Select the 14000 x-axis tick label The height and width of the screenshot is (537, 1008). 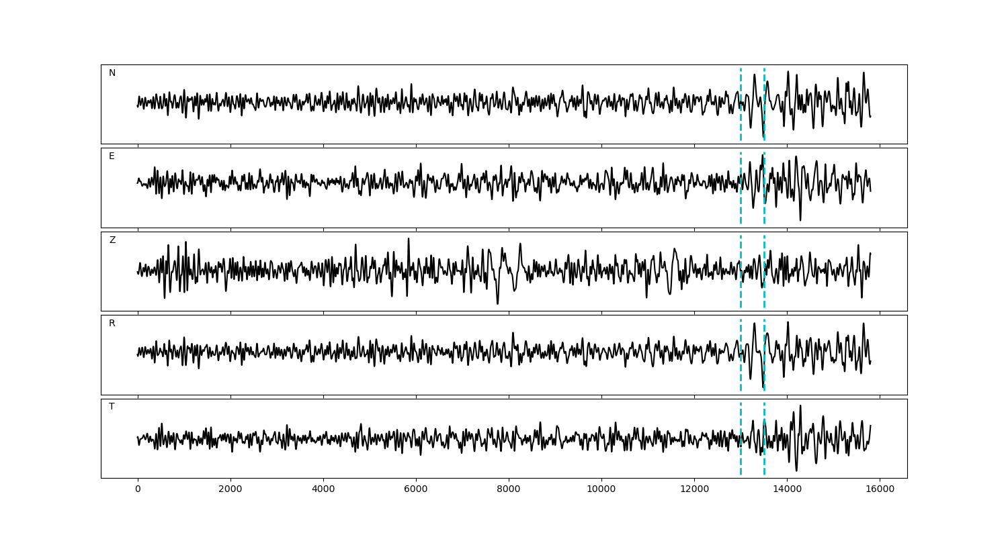tap(787, 490)
